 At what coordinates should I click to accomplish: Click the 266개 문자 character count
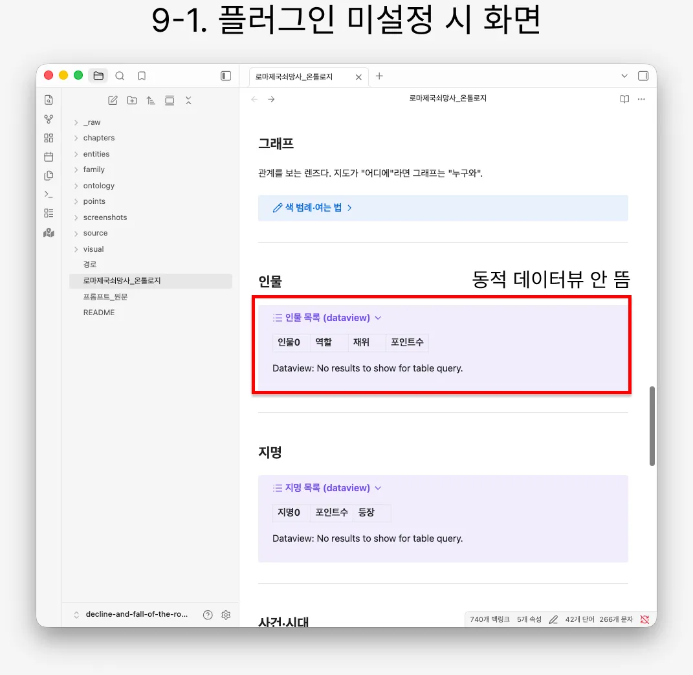point(616,620)
